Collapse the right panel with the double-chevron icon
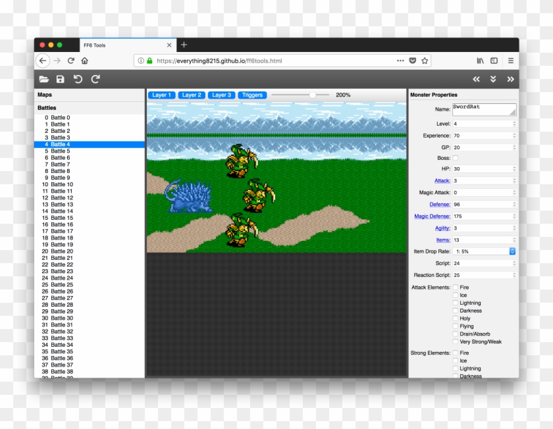This screenshot has height=429, width=553. point(512,78)
